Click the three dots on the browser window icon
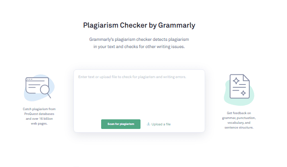The width and height of the screenshot is (287, 167). point(30,79)
